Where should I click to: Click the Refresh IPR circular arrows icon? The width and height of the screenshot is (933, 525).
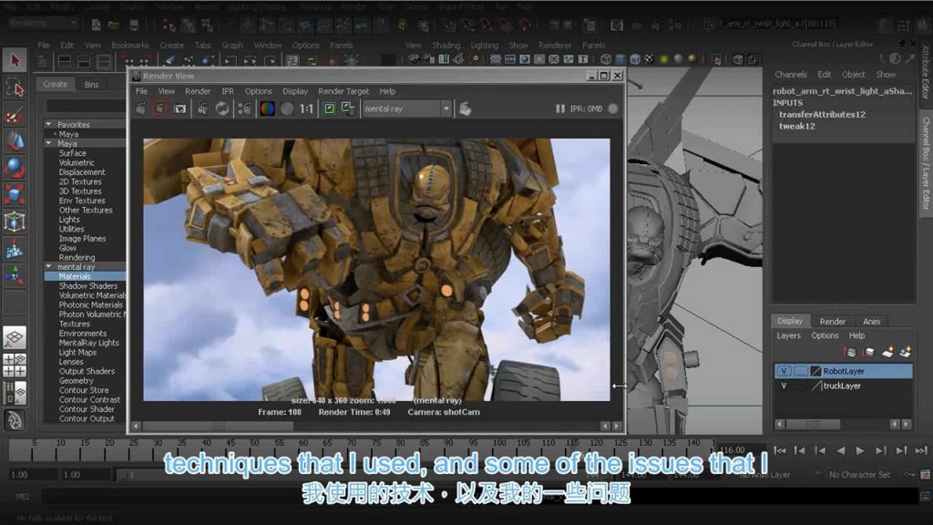click(222, 108)
